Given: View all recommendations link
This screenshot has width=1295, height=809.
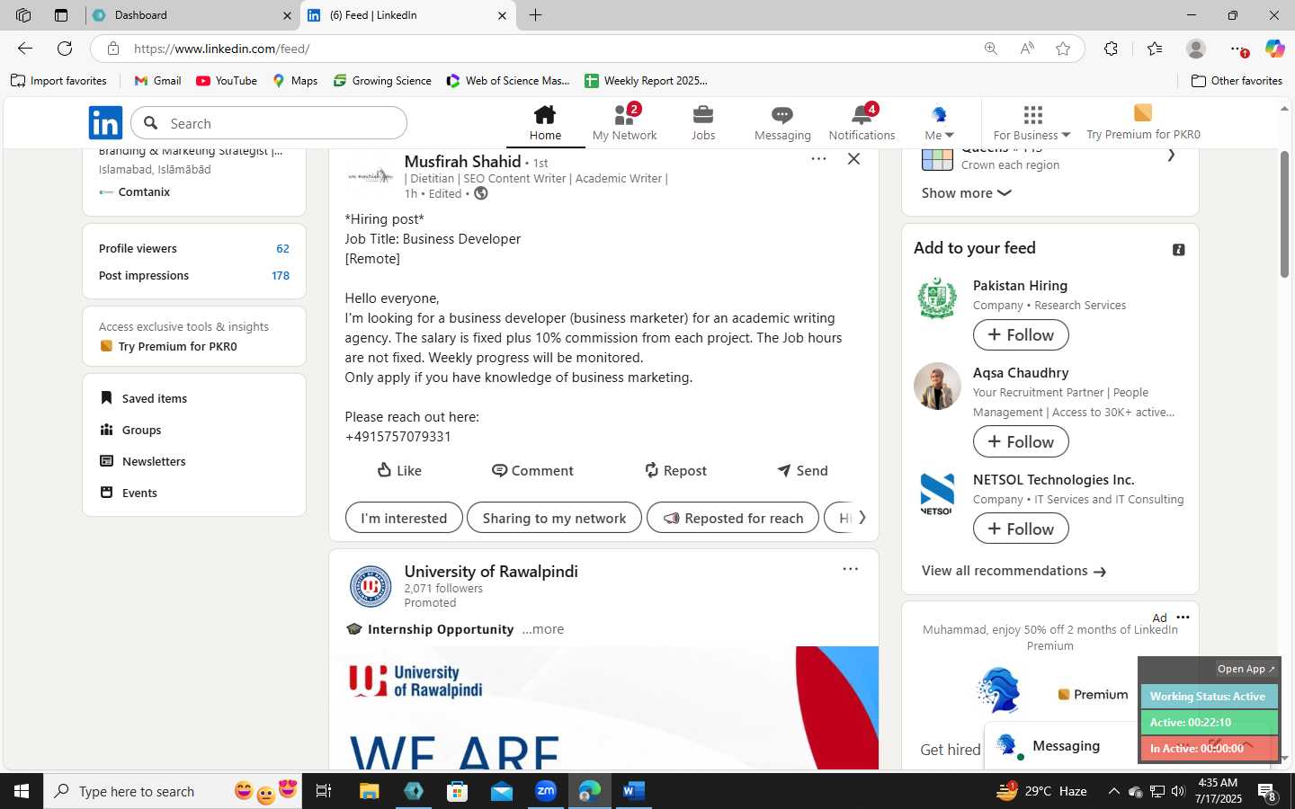Looking at the screenshot, I should click(x=1014, y=571).
